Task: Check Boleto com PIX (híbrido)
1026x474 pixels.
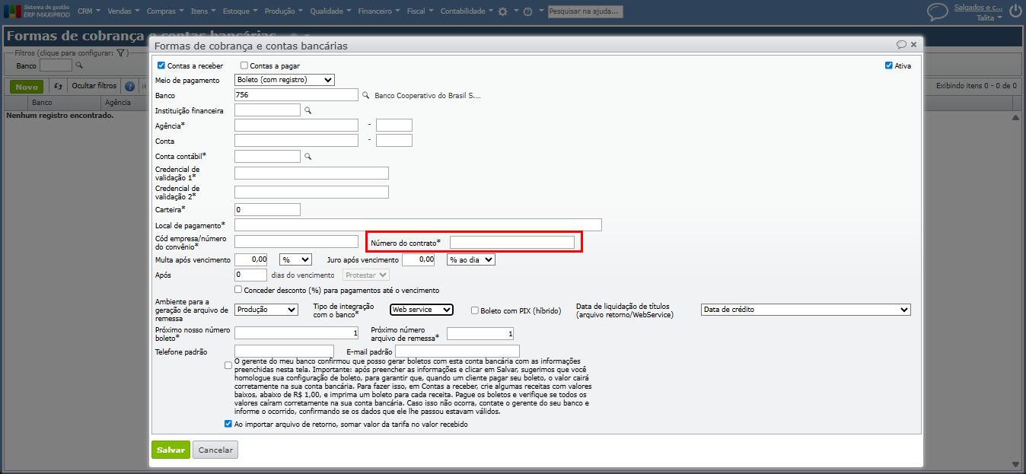Action: coord(475,310)
